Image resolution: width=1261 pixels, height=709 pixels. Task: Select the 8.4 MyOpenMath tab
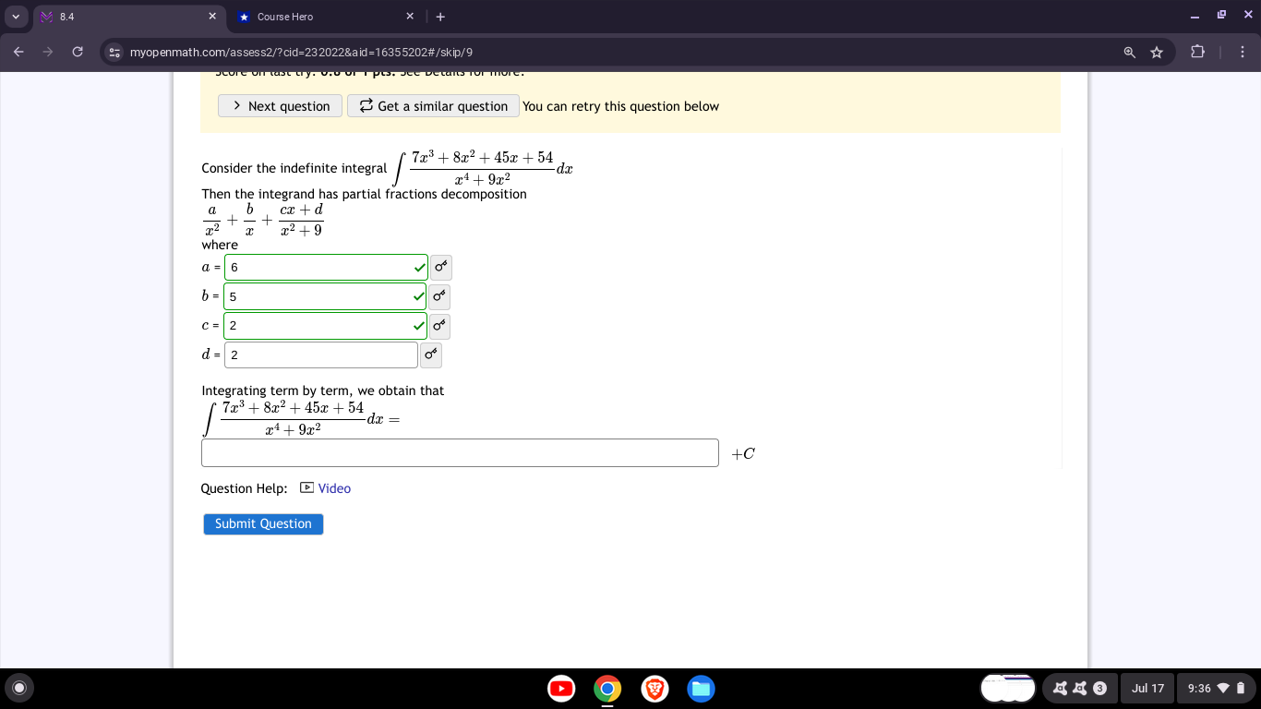120,16
